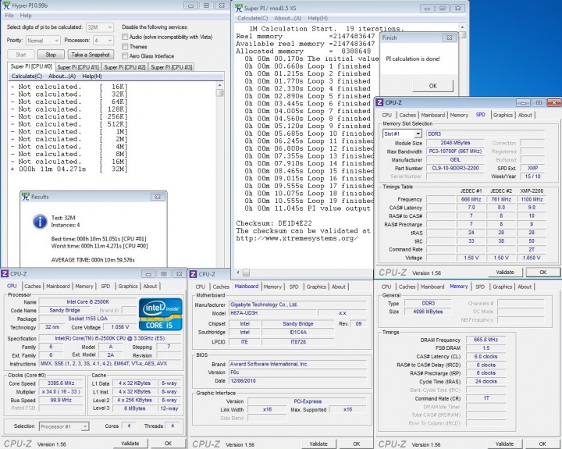
Task: Open the Processor #1 selection dropdown
Action: pos(85,426)
